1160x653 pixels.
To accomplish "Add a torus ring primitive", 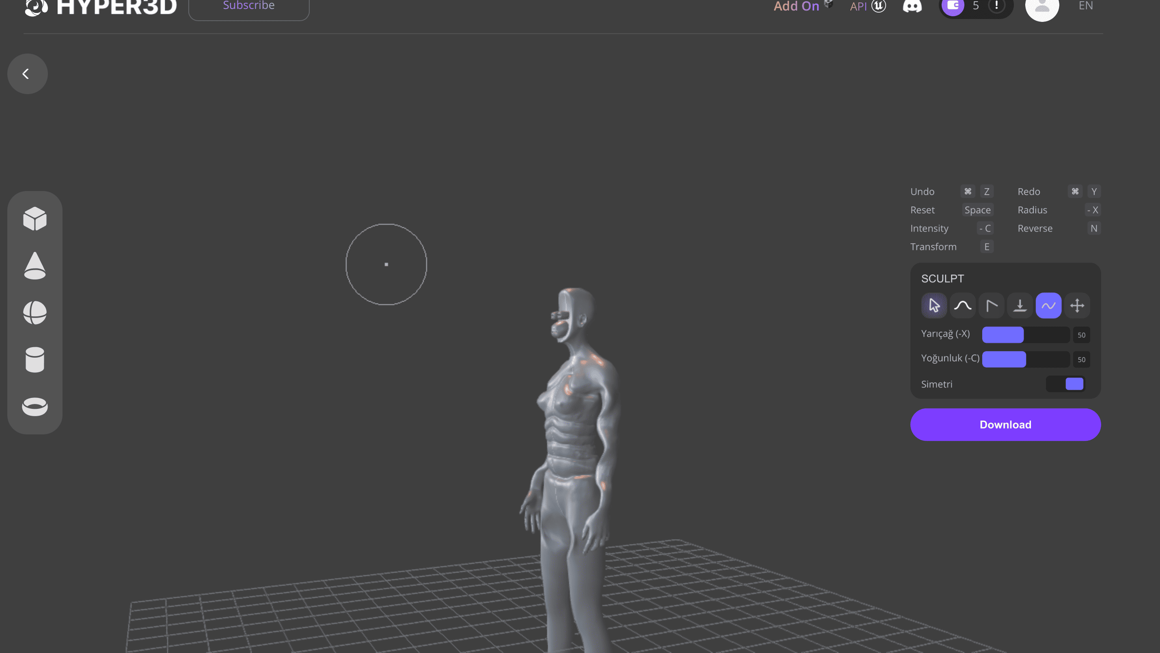I will (x=34, y=406).
